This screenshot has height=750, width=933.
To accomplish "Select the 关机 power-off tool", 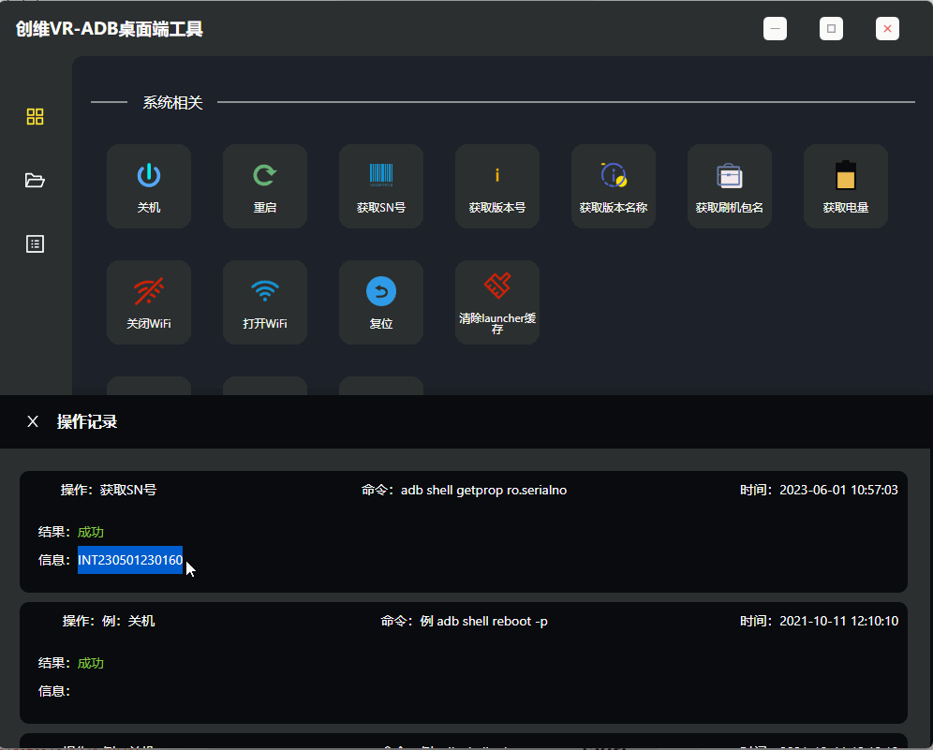I will point(148,185).
